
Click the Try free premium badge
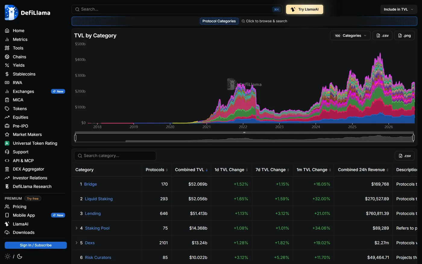point(33,199)
